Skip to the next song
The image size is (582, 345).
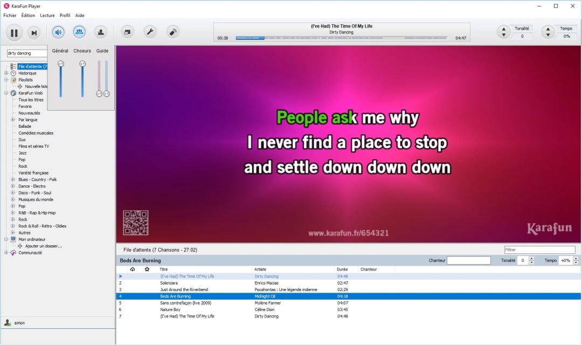[x=34, y=33]
